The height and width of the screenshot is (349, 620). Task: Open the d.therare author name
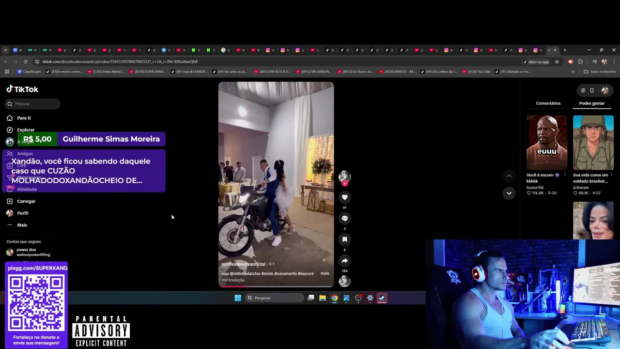coord(581,187)
